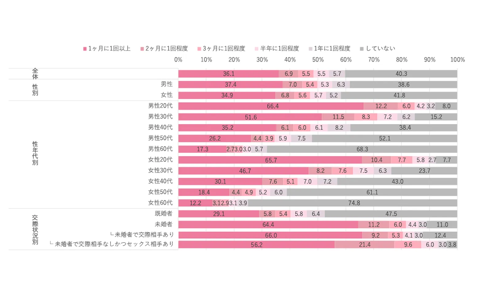
Task: Select the 1ヶ月に1回以上 legend label text
Action: point(110,49)
